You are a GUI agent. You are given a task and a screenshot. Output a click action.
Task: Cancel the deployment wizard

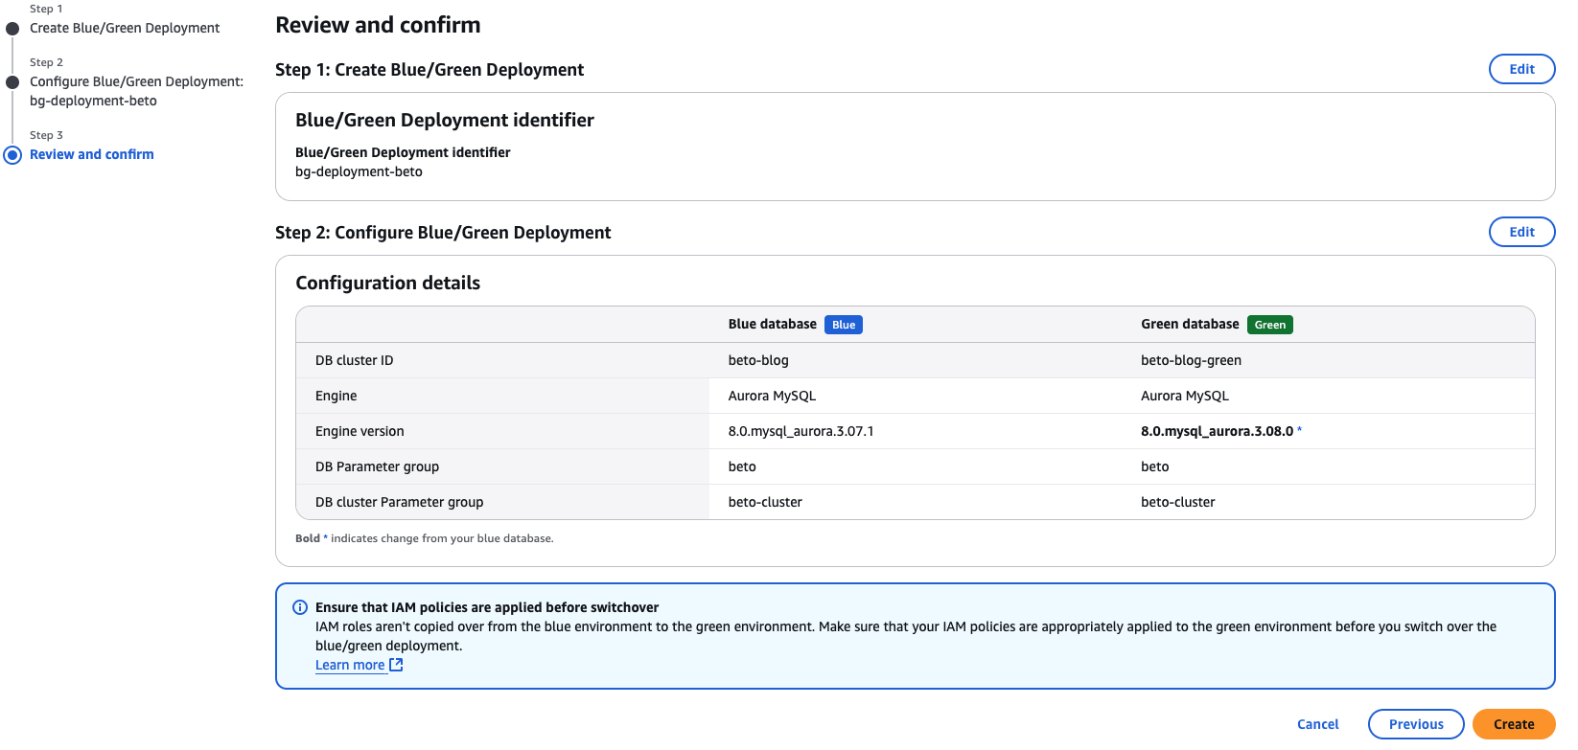(1317, 724)
